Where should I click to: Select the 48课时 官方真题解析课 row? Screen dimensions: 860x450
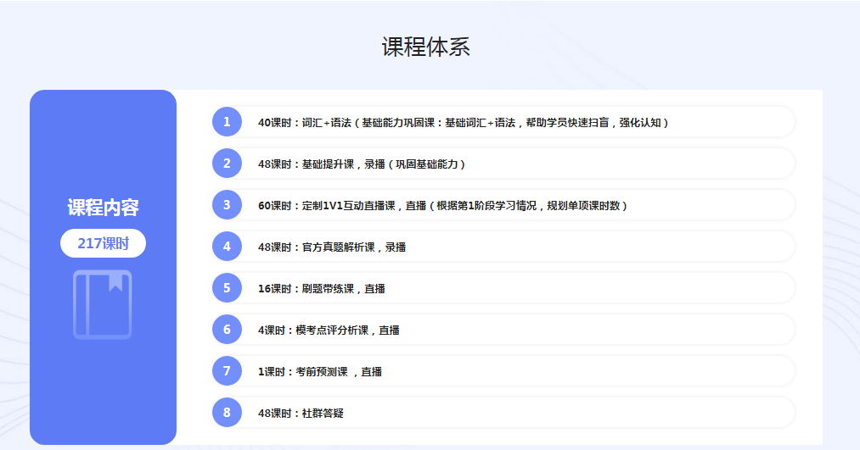pos(332,247)
